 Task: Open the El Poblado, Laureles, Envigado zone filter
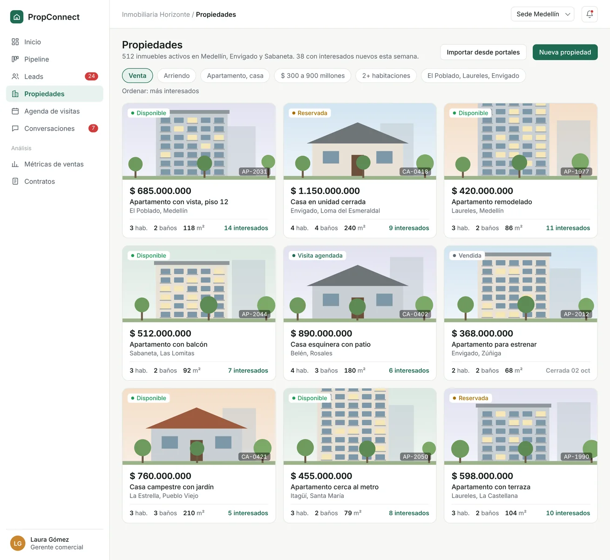point(473,76)
